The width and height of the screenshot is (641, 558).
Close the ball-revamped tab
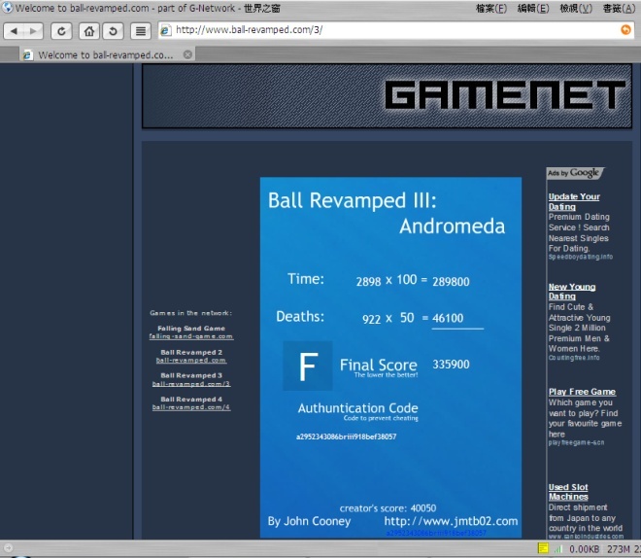(x=187, y=54)
